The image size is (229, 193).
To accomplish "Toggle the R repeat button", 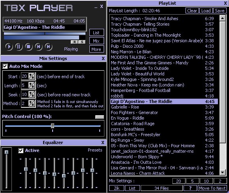I will [x=74, y=42].
